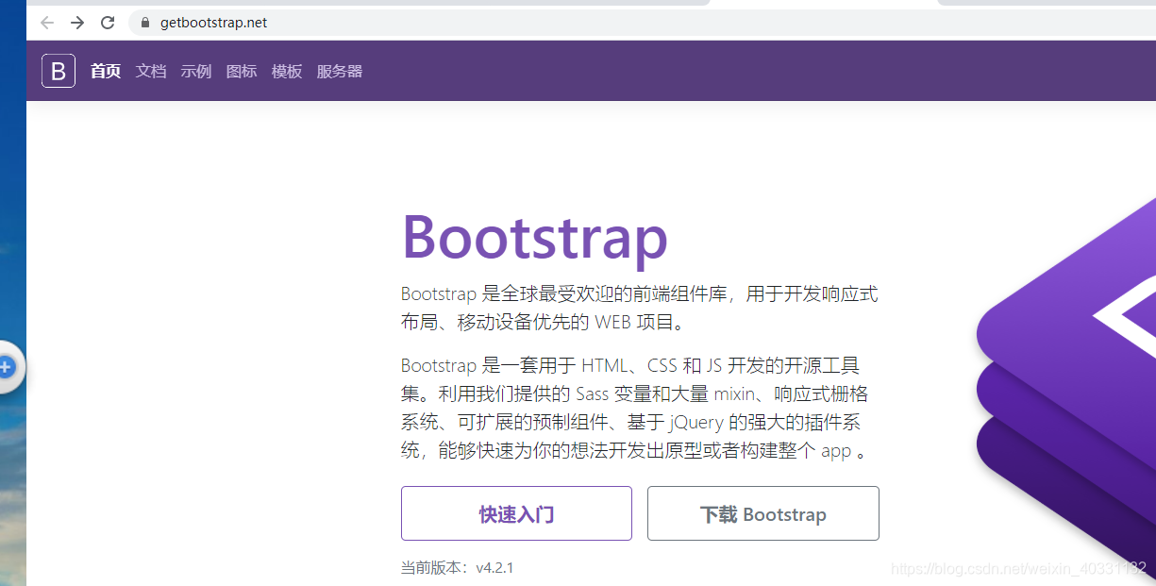Open the 模板 navigation item
Viewport: 1156px width, 586px height.
pos(286,71)
